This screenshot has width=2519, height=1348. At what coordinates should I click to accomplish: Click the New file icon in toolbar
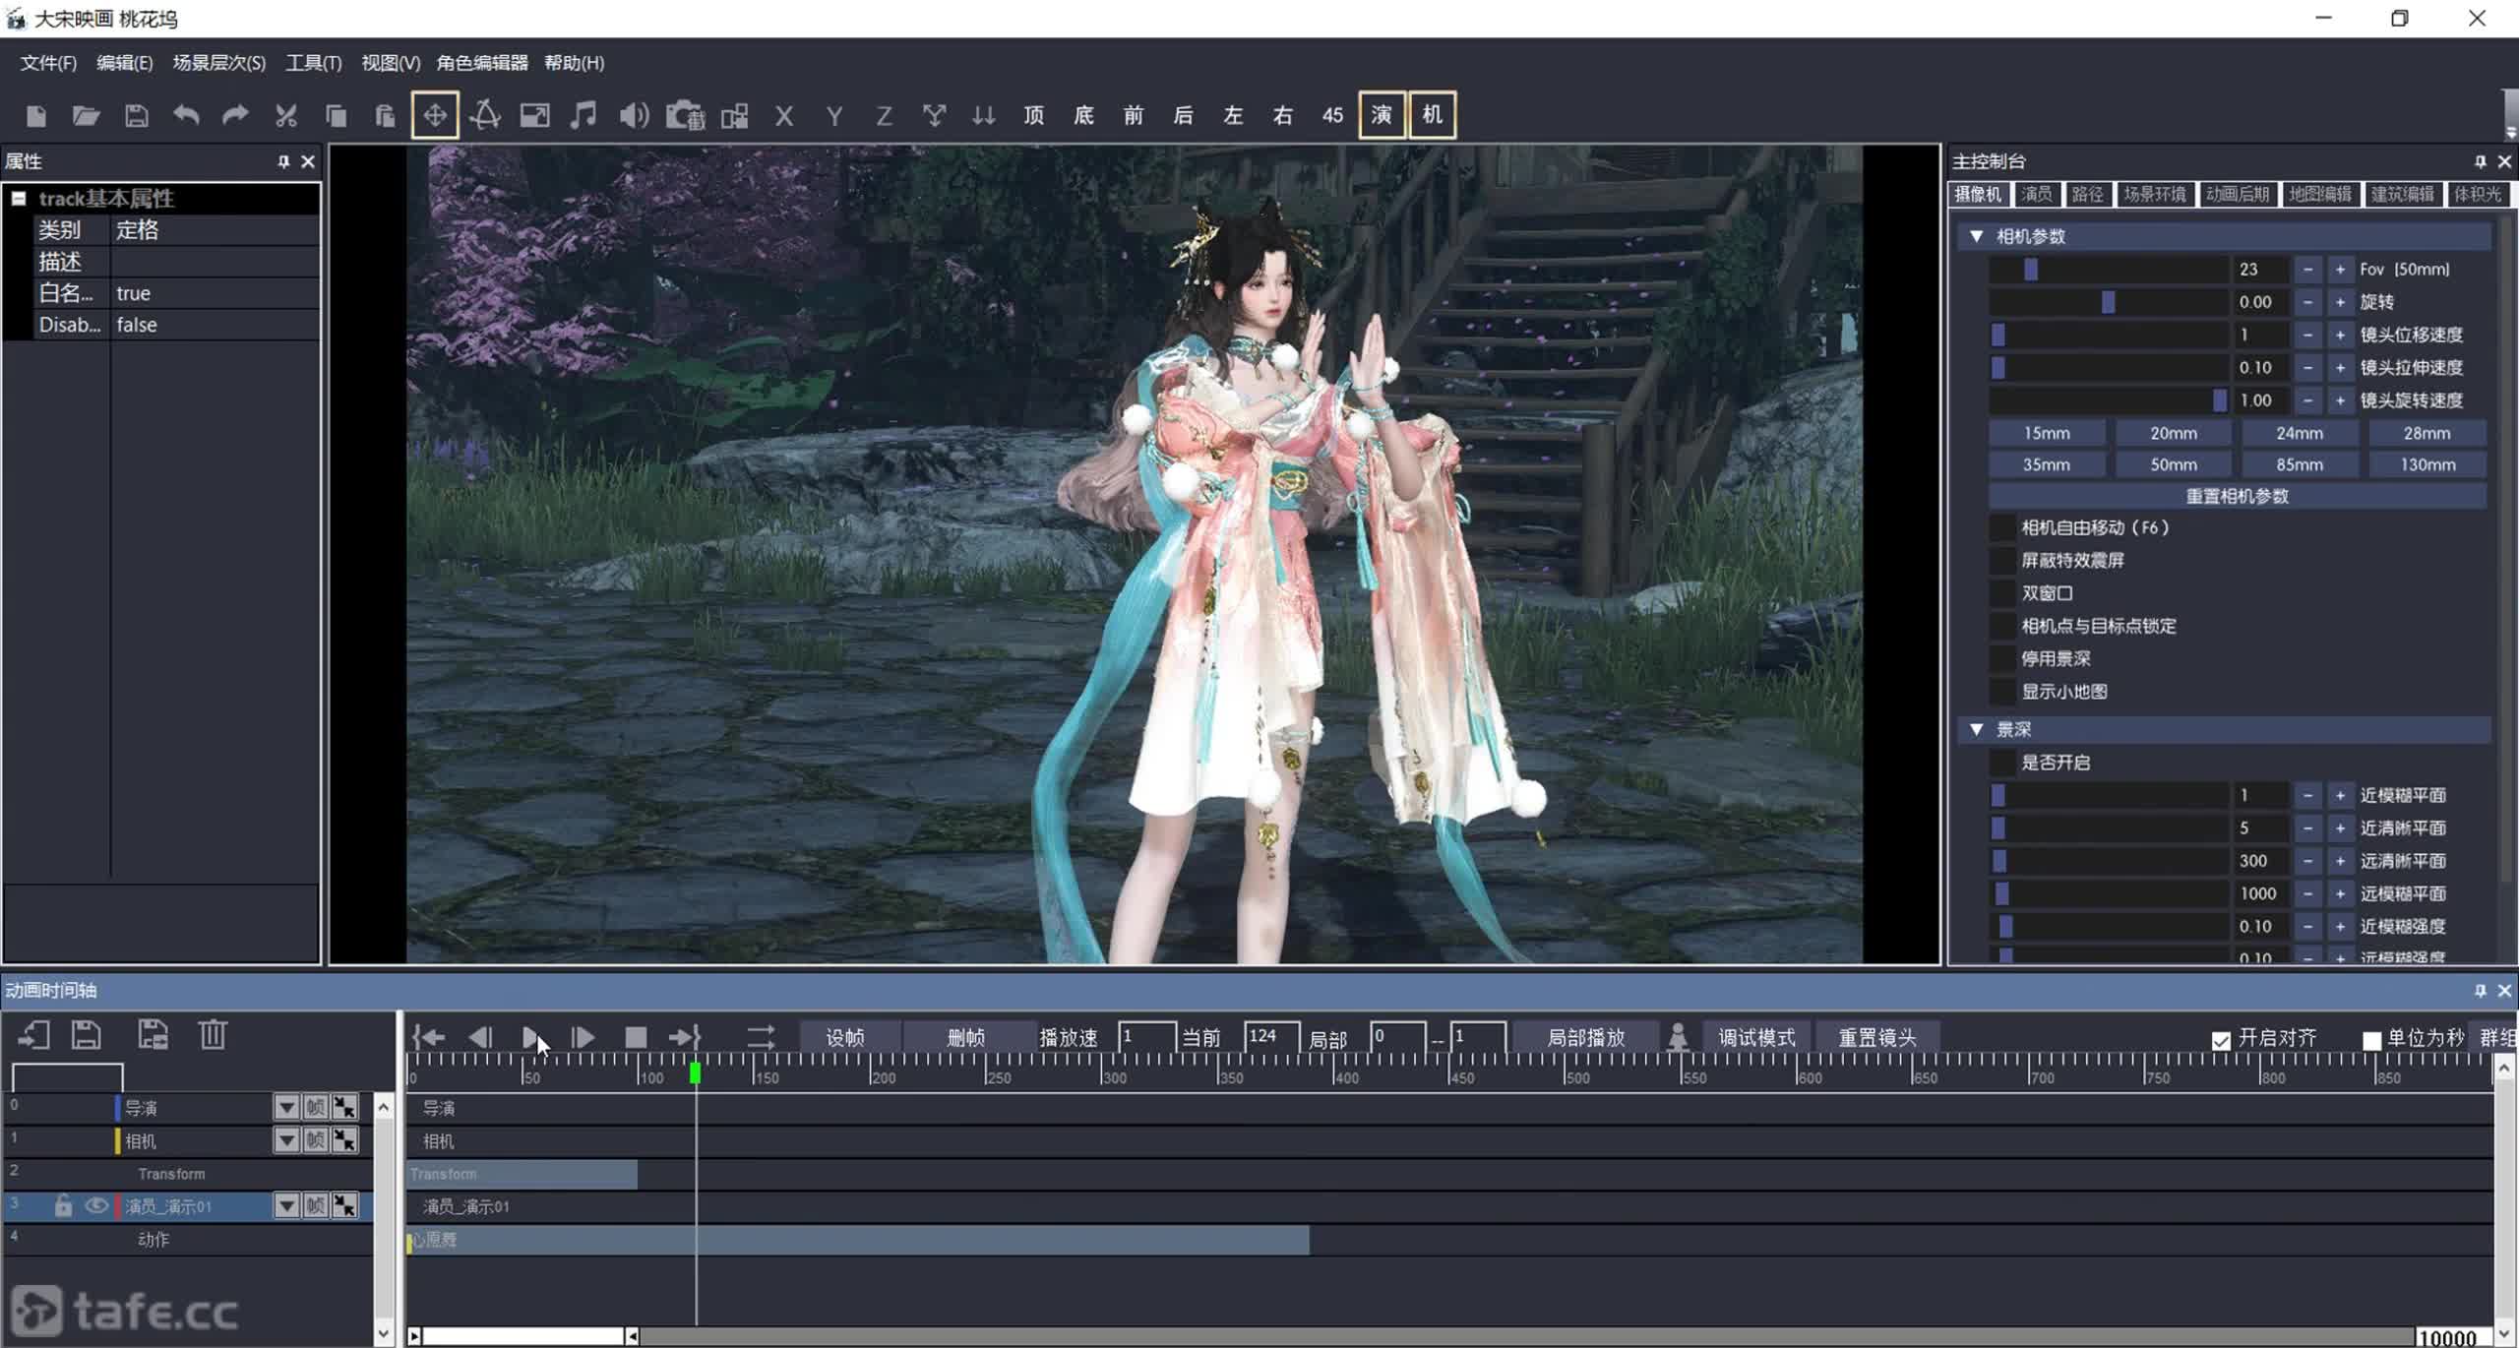[x=36, y=116]
